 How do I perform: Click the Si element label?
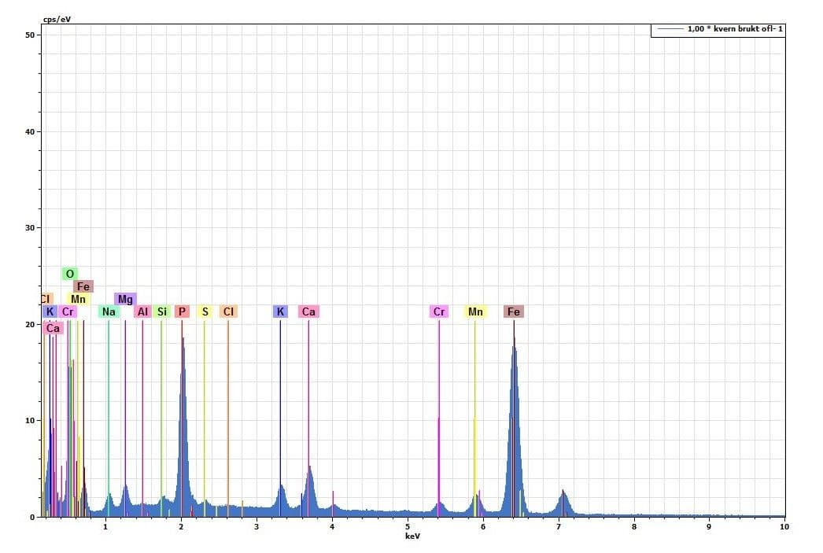162,312
